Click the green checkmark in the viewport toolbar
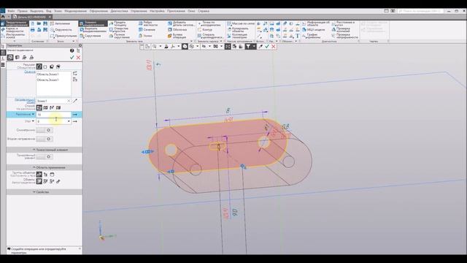The width and height of the screenshot is (467, 263). click(267, 47)
